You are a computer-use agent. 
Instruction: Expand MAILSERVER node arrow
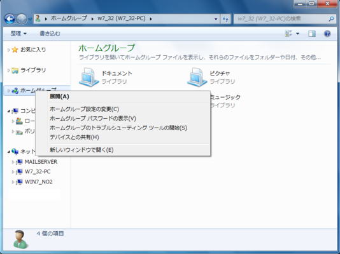[13, 162]
